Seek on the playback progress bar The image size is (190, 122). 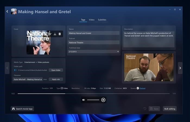click(94, 94)
